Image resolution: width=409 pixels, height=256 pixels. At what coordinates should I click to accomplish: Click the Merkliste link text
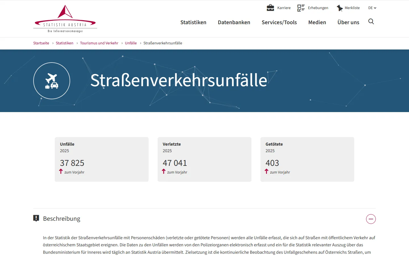352,8
